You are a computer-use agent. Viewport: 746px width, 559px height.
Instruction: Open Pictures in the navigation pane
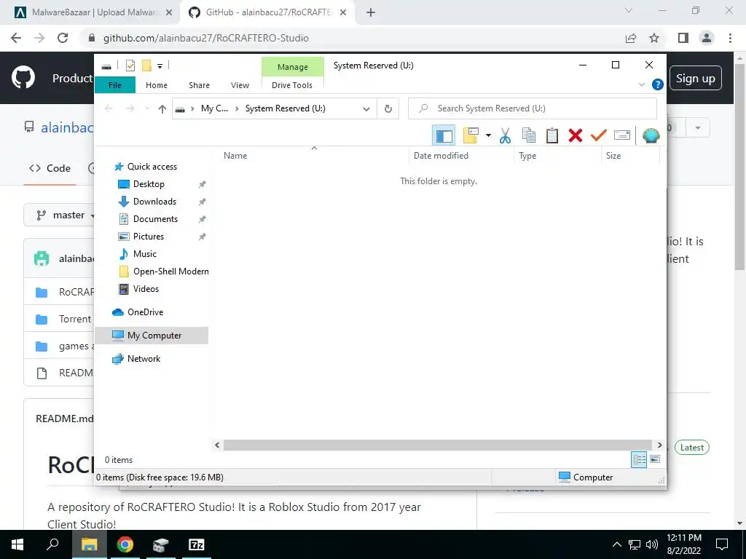tap(149, 237)
